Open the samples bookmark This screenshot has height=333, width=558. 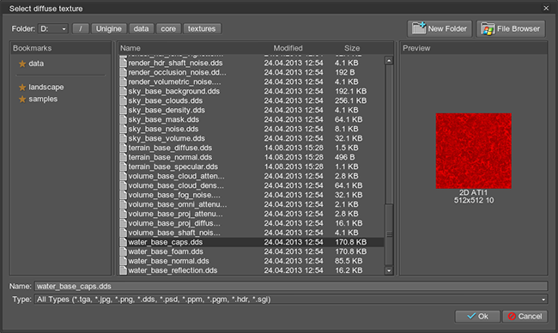point(43,99)
